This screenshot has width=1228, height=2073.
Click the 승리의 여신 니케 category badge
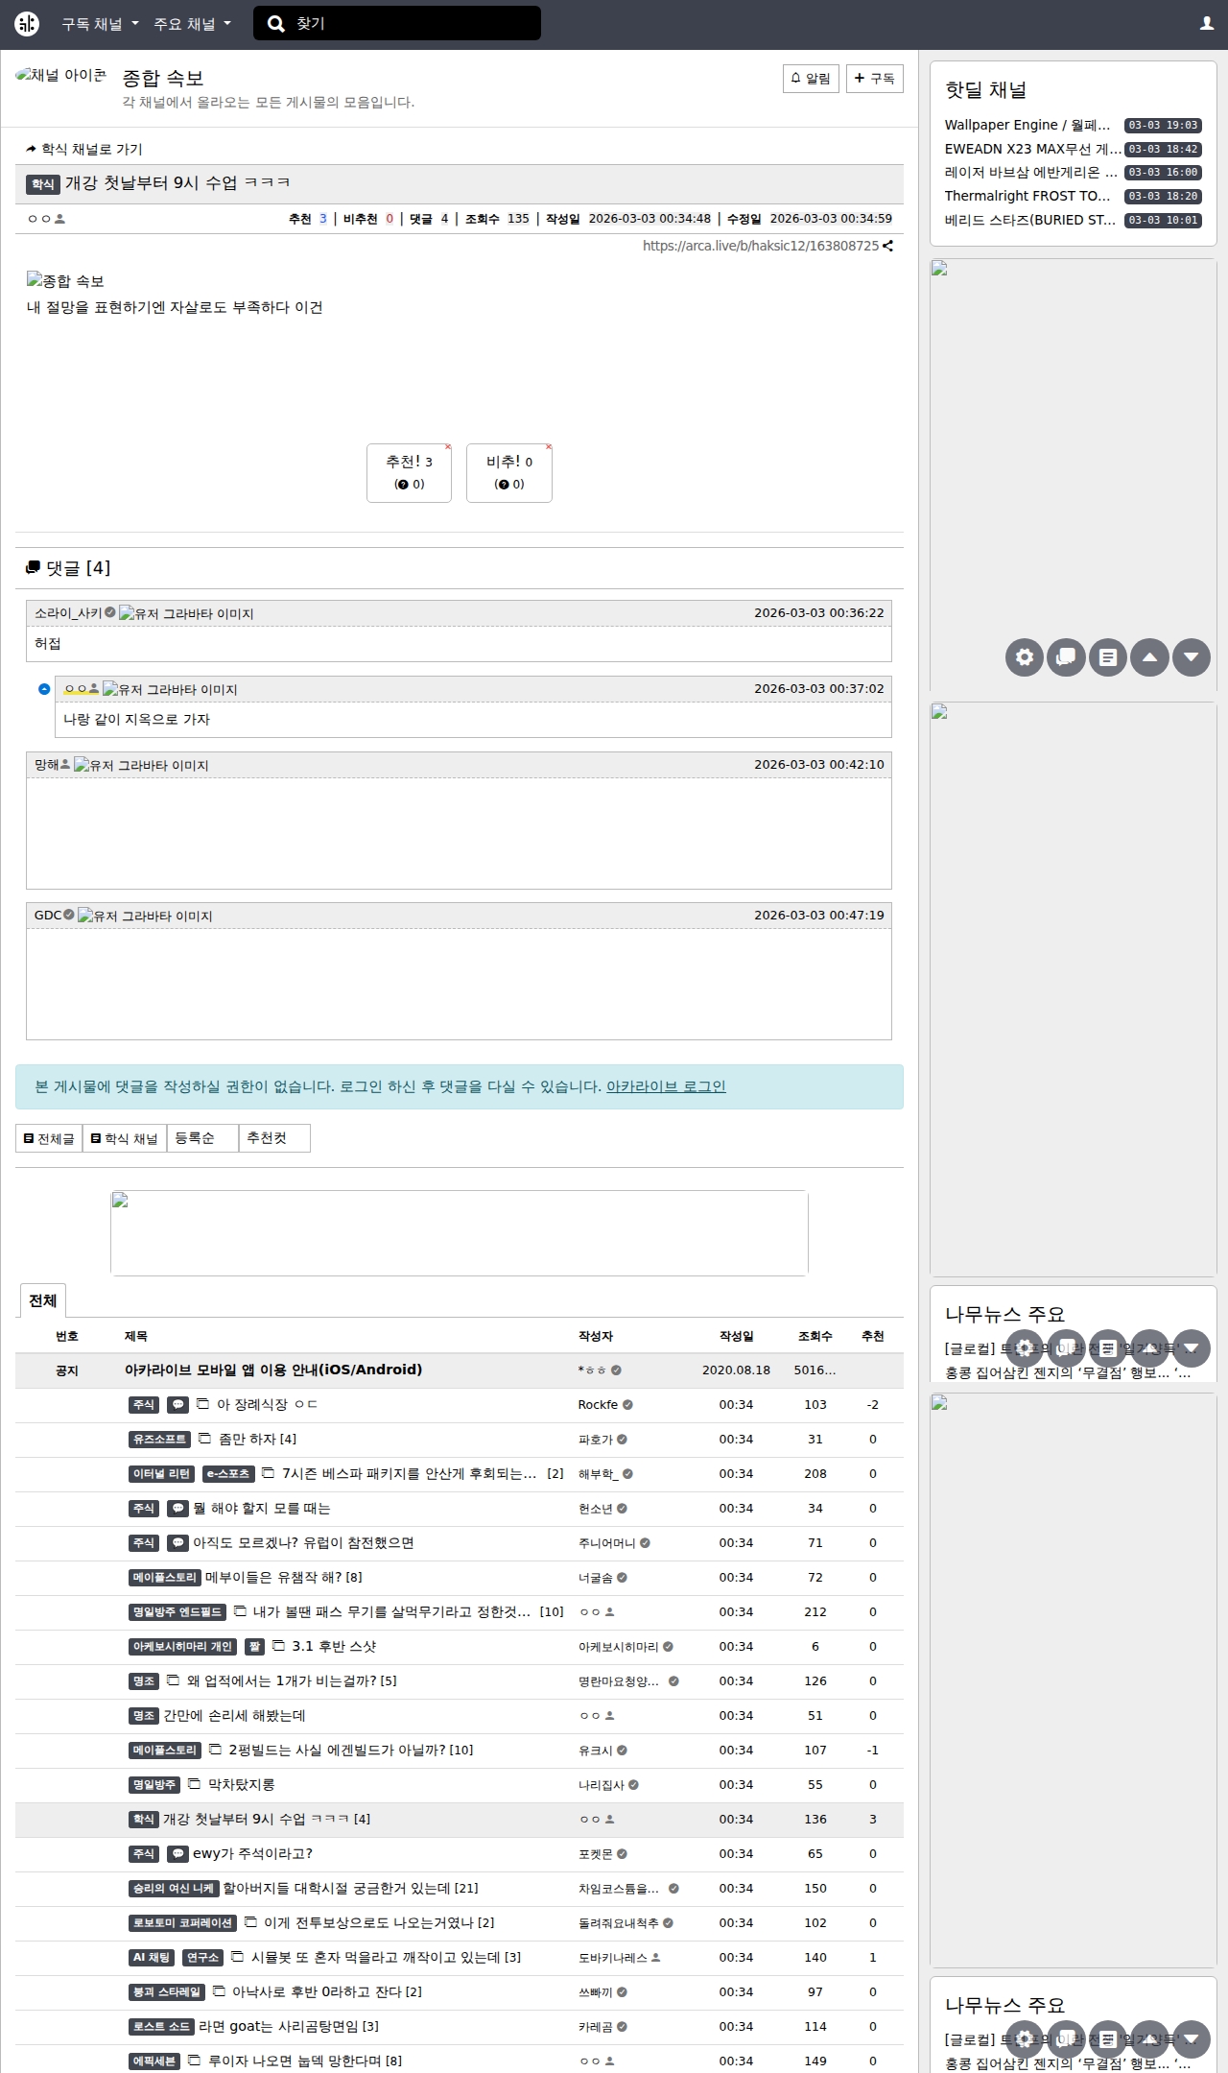click(x=174, y=1889)
